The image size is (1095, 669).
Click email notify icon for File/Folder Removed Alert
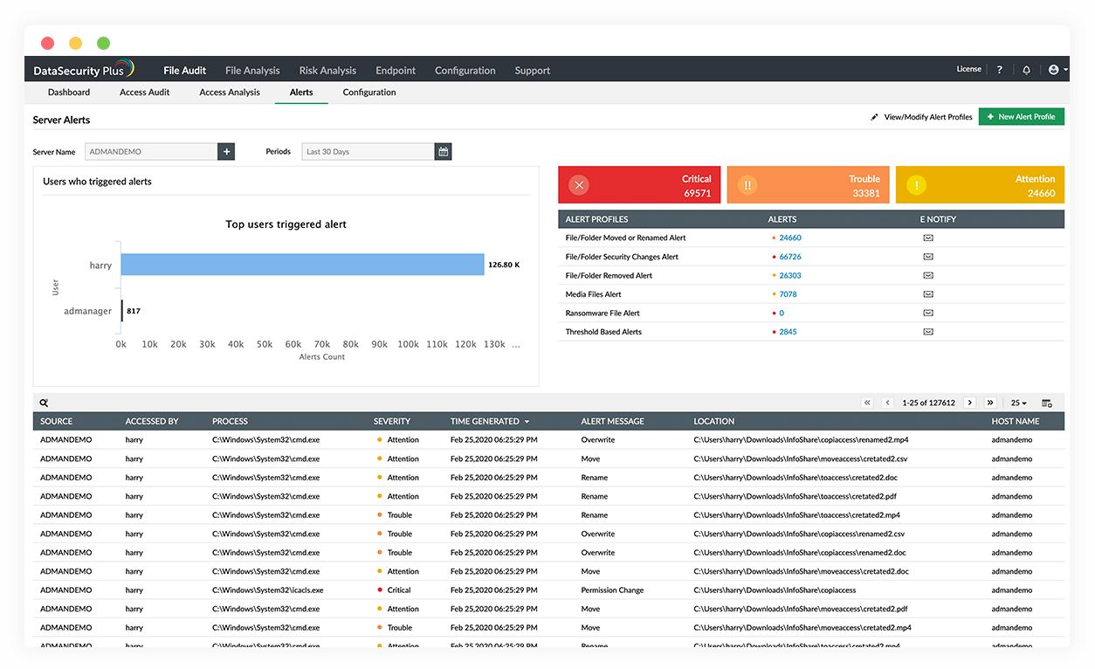click(928, 275)
